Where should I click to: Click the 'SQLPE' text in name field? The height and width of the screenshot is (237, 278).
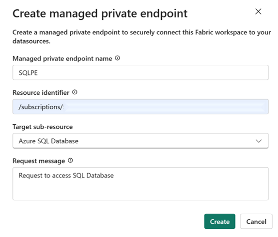[28, 73]
